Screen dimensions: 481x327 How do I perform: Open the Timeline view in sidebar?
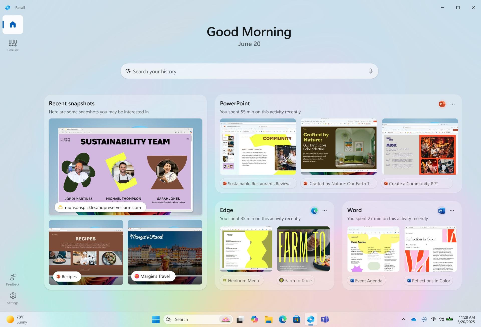point(13,45)
